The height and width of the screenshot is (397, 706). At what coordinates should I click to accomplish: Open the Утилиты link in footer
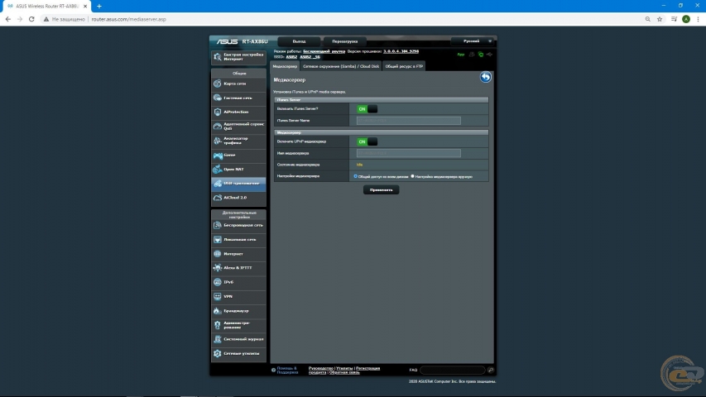pyautogui.click(x=344, y=368)
